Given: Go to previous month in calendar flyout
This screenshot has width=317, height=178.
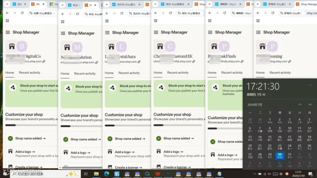Looking at the screenshot, I should (x=300, y=104).
